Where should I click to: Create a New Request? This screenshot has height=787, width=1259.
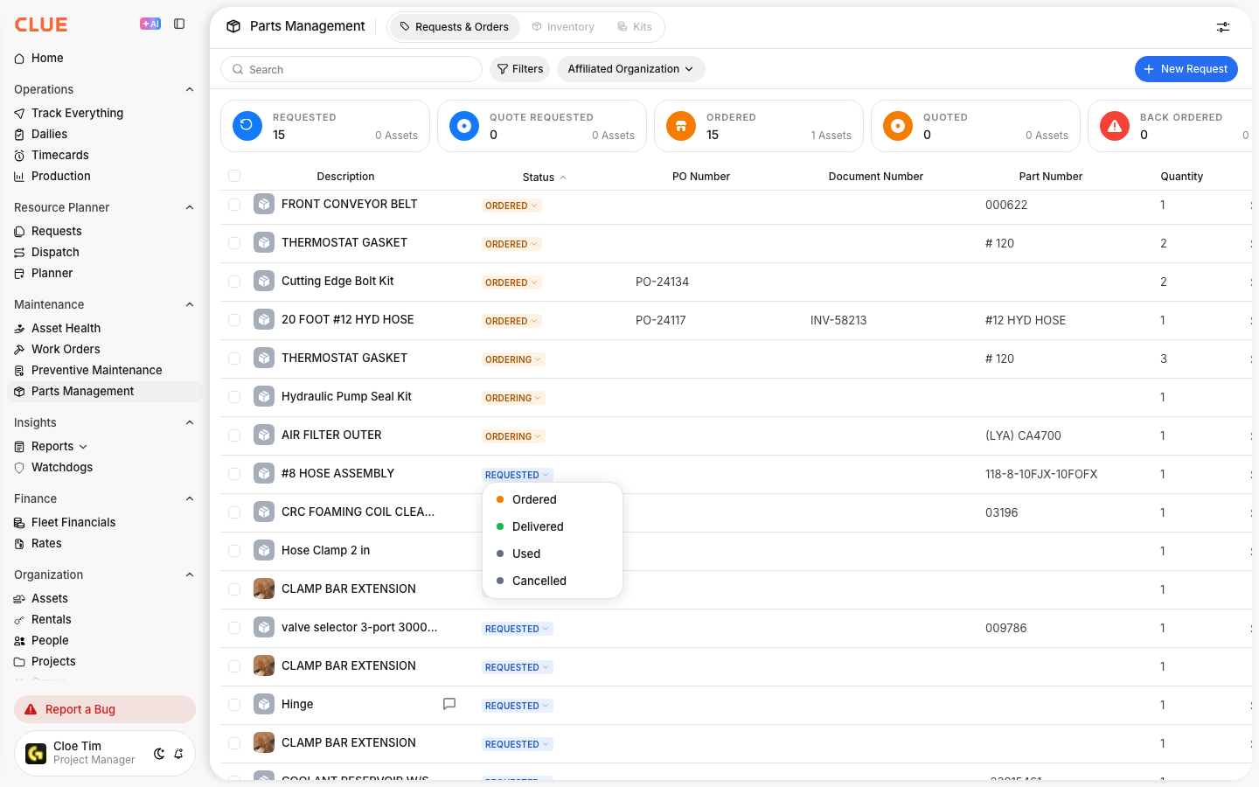coord(1186,69)
